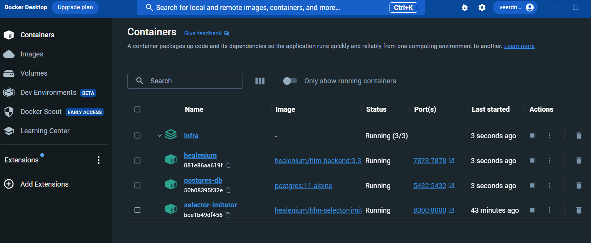Image resolution: width=591 pixels, height=243 pixels.
Task: Open Docker Scout early access page
Action: 41,111
